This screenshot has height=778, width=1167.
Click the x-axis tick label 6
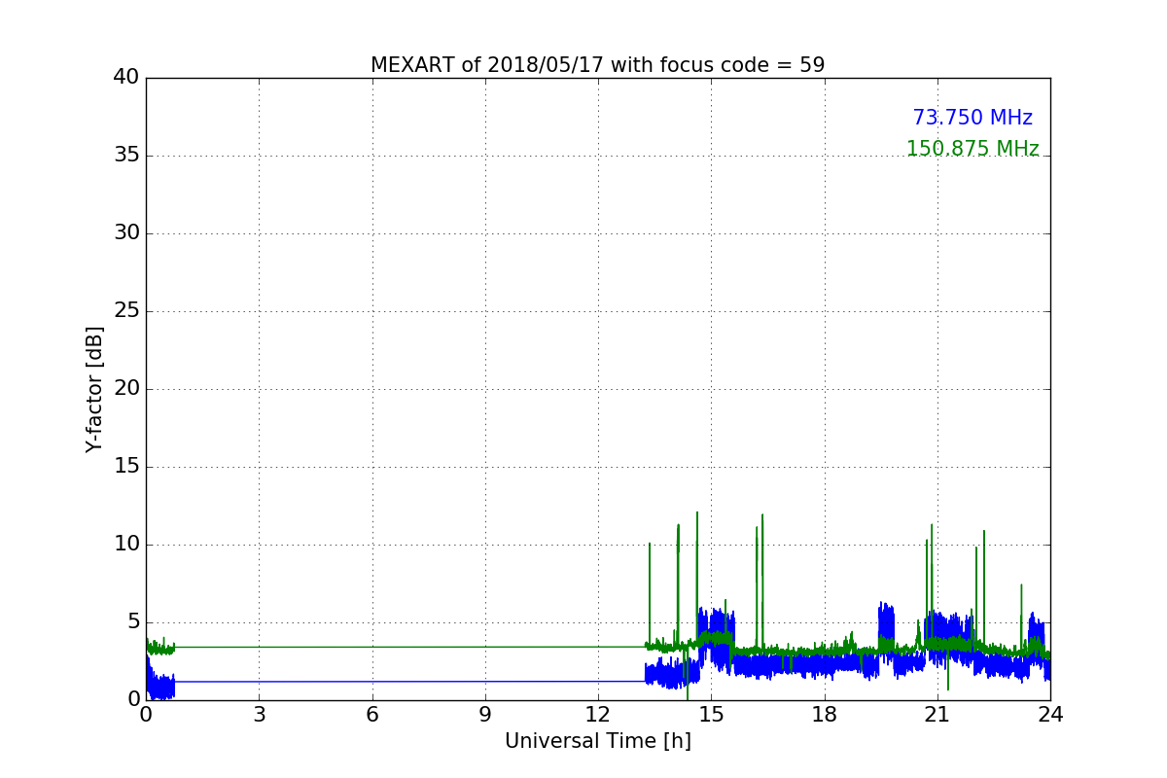(x=372, y=715)
